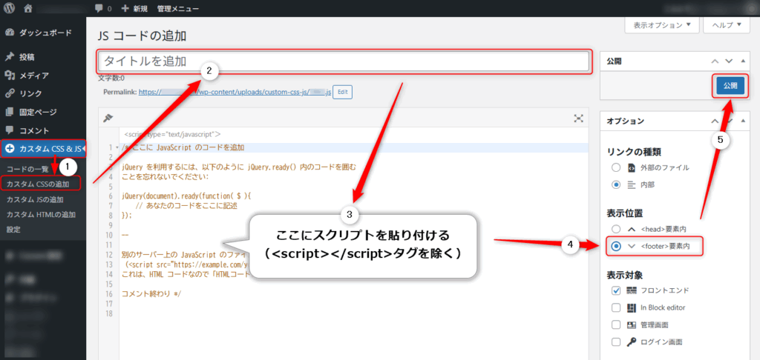Click down-chevron icon beside <footer>要素内

point(631,246)
